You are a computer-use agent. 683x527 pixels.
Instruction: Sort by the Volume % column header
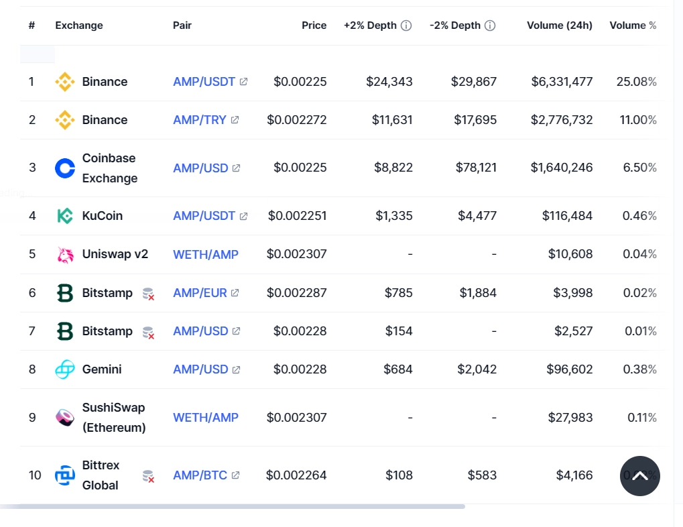[632, 25]
